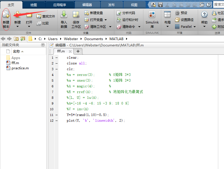This screenshot has height=169, width=224.
Task: Click the New Script (新建脚本) icon
Action: (6, 15)
